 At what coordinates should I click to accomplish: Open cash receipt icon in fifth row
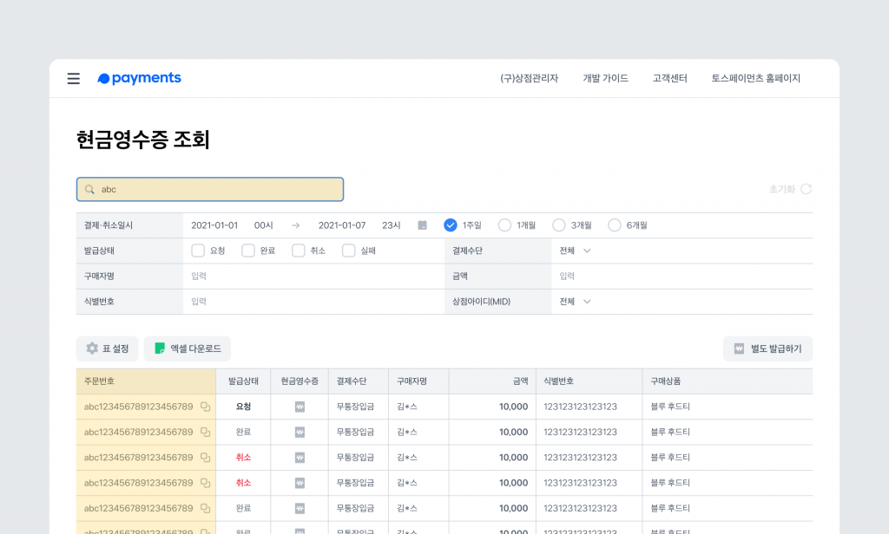(300, 509)
